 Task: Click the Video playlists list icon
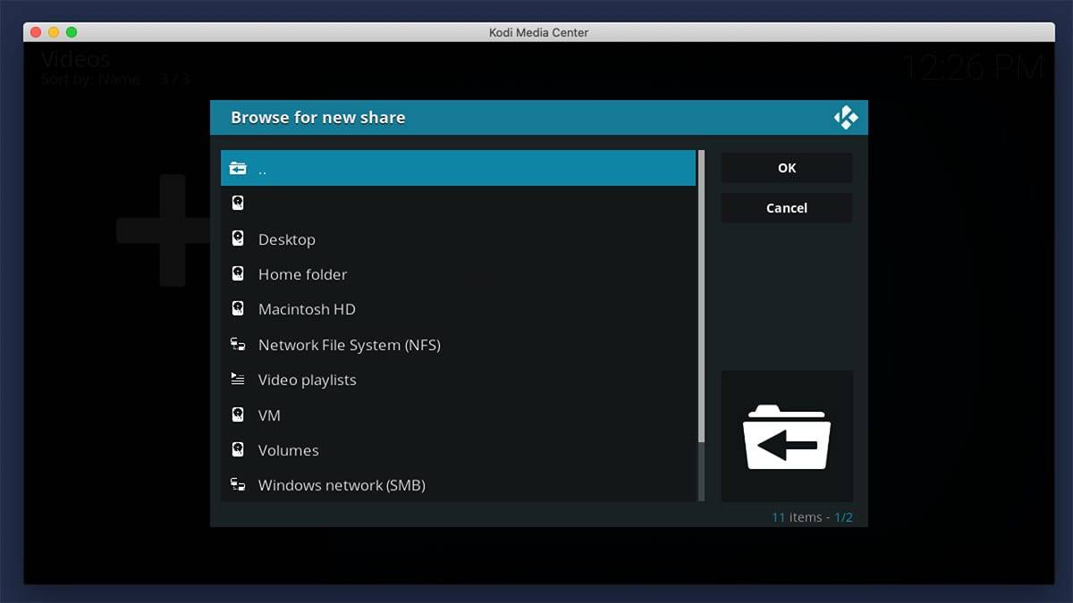click(x=238, y=380)
